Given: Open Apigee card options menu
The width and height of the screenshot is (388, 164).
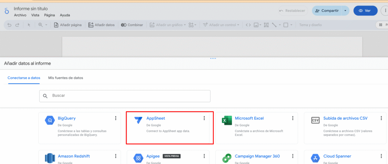Looking at the screenshot, I should coord(204,156).
